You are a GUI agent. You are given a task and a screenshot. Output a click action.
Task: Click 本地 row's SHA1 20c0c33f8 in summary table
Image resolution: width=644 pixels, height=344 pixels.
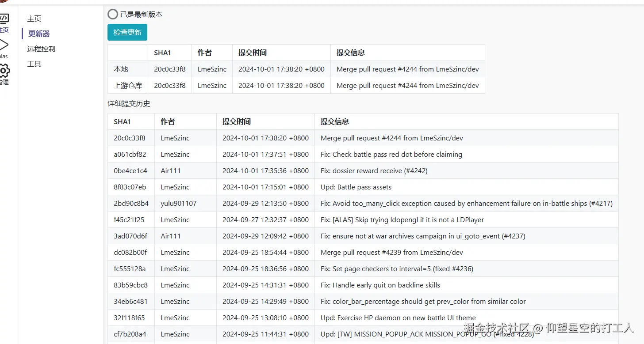click(x=170, y=69)
